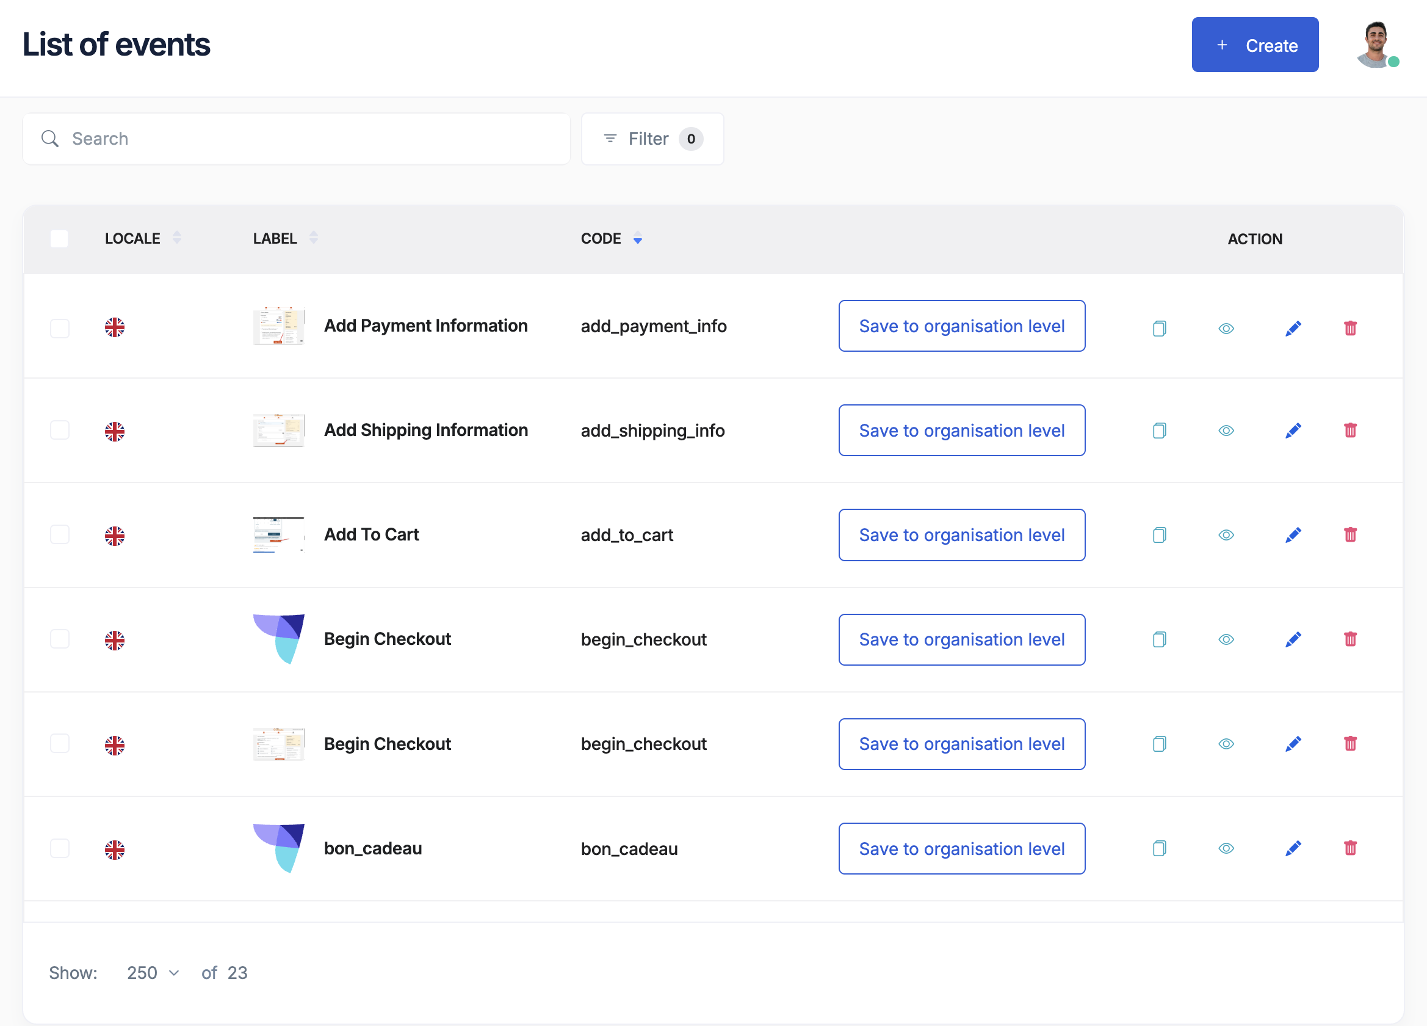This screenshot has height=1026, width=1427.
Task: Open the Filter panel
Action: [651, 139]
